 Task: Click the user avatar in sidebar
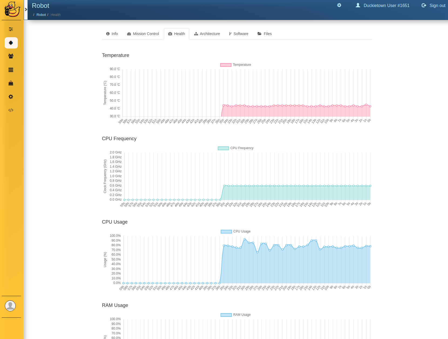click(10, 306)
